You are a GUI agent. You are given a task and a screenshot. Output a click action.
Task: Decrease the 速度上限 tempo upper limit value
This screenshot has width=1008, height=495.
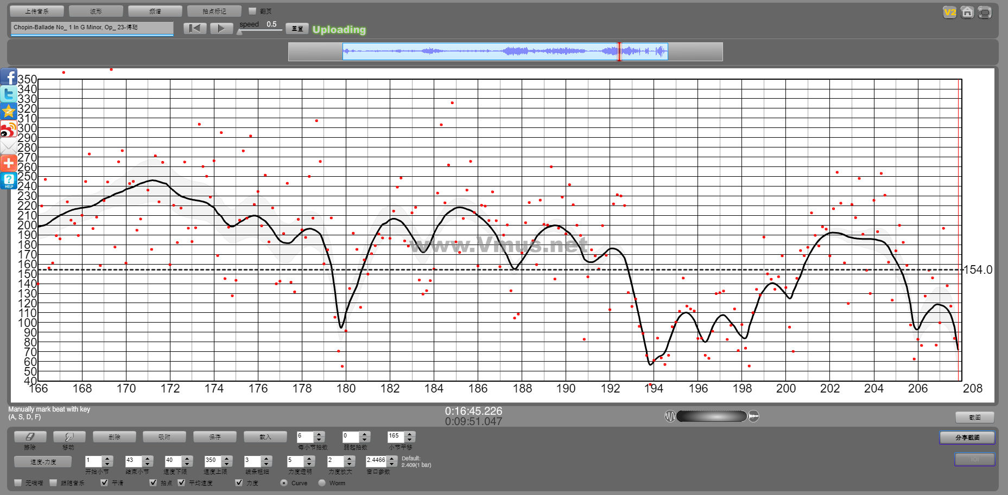227,464
